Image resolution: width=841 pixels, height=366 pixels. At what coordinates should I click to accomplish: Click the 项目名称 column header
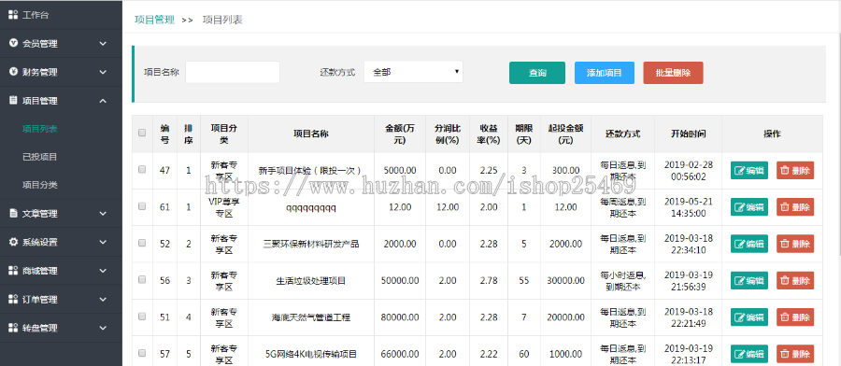pos(311,134)
